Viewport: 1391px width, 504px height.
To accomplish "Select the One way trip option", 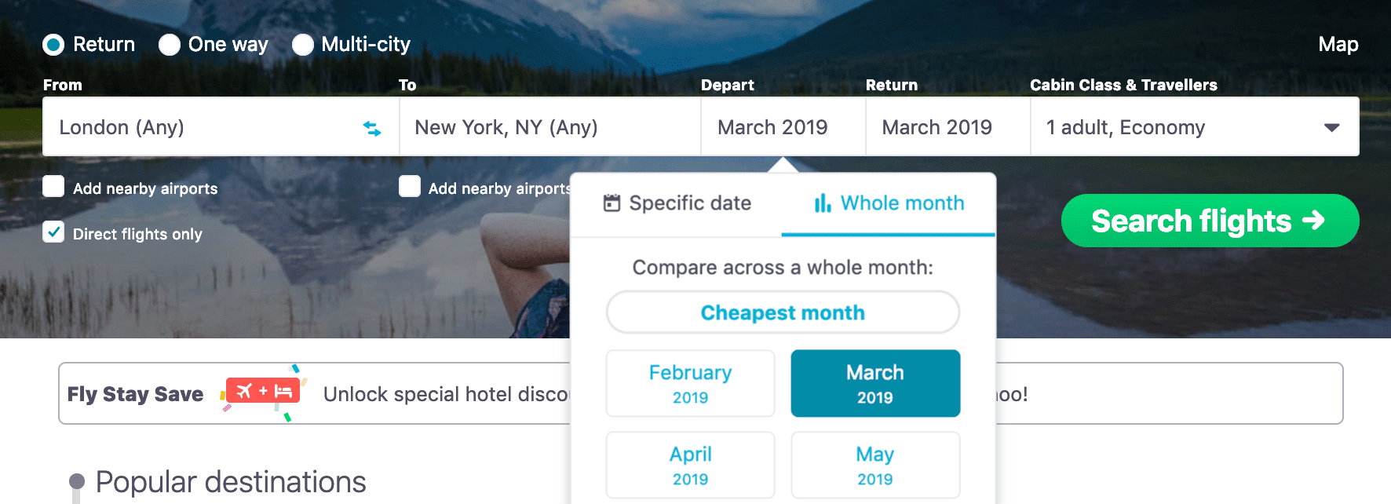I will (170, 45).
